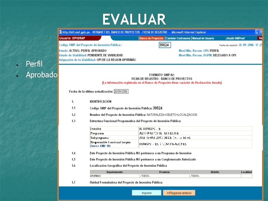The height and width of the screenshot is (201, 268).
Task: Click the Provincia column header
Action: 165,172
